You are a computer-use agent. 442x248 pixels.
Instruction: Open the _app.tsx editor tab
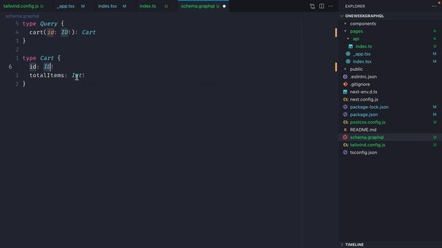[70, 6]
